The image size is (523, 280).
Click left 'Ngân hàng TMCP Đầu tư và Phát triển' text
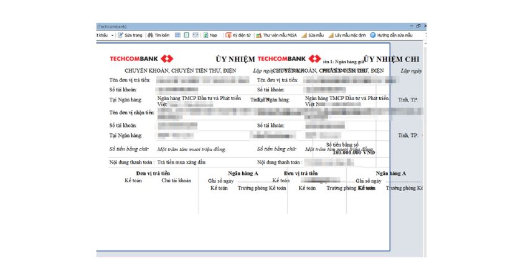199,98
